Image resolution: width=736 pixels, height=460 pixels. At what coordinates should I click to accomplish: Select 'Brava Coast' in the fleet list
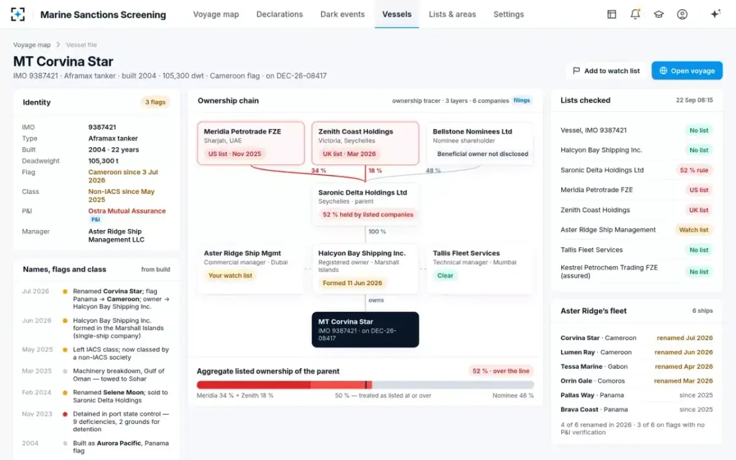point(637,410)
